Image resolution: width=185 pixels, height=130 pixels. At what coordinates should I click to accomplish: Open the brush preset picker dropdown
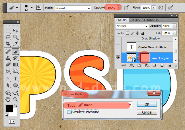(32, 8)
